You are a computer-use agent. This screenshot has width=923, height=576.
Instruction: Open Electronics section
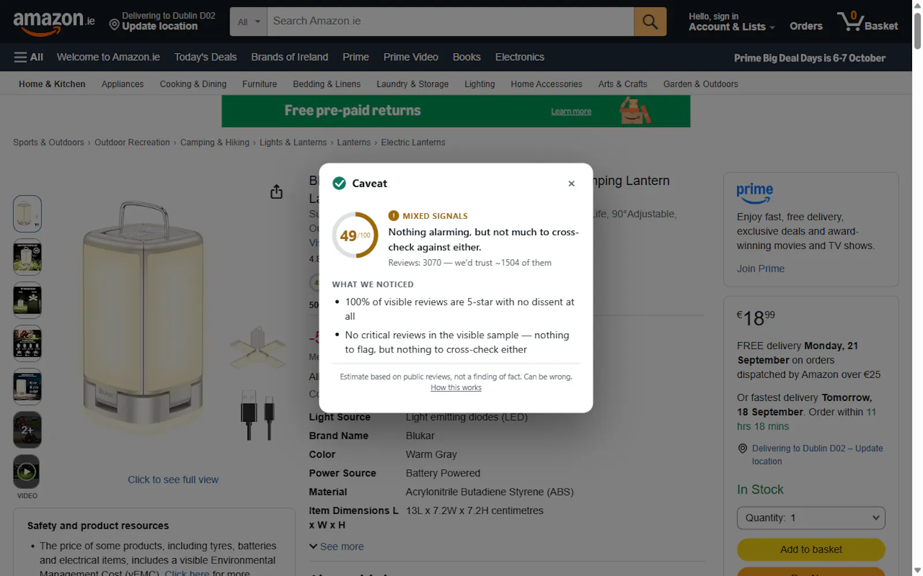click(520, 57)
